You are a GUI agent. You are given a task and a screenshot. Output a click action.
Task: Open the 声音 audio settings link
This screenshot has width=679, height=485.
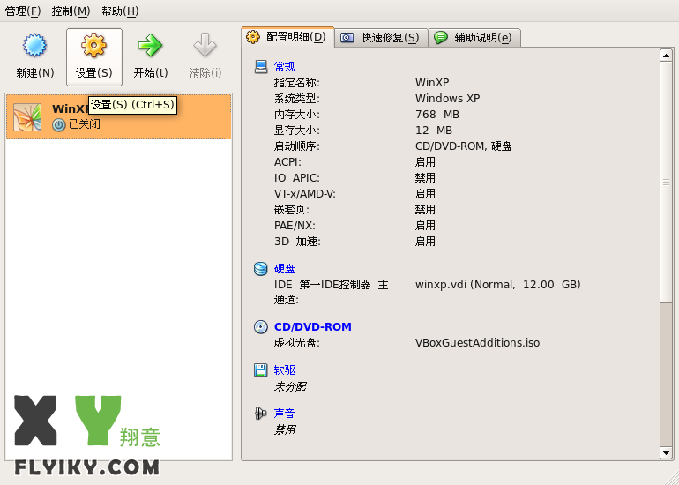click(x=285, y=413)
